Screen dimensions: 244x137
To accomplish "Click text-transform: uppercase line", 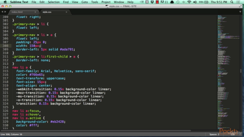I will [41, 78].
